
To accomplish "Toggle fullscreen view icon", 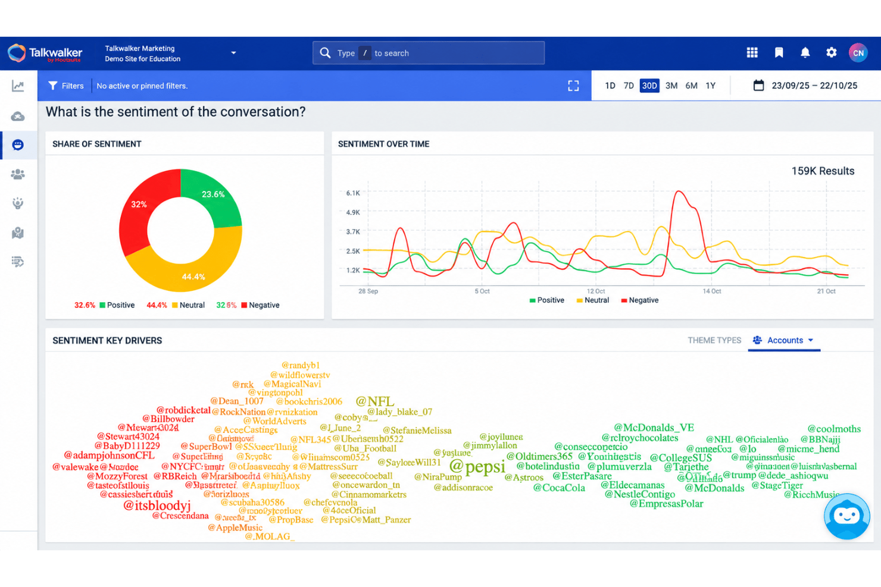I will pyautogui.click(x=573, y=86).
